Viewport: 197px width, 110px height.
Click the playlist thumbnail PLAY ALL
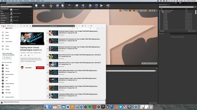click(x=32, y=38)
